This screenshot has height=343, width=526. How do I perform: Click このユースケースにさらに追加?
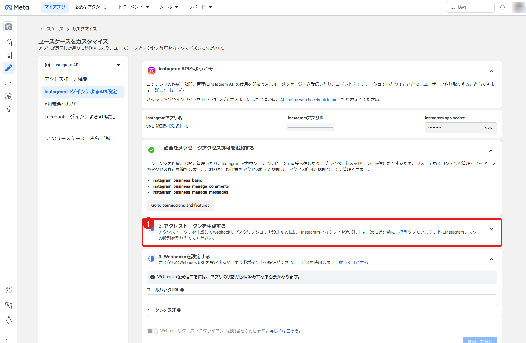(81, 138)
